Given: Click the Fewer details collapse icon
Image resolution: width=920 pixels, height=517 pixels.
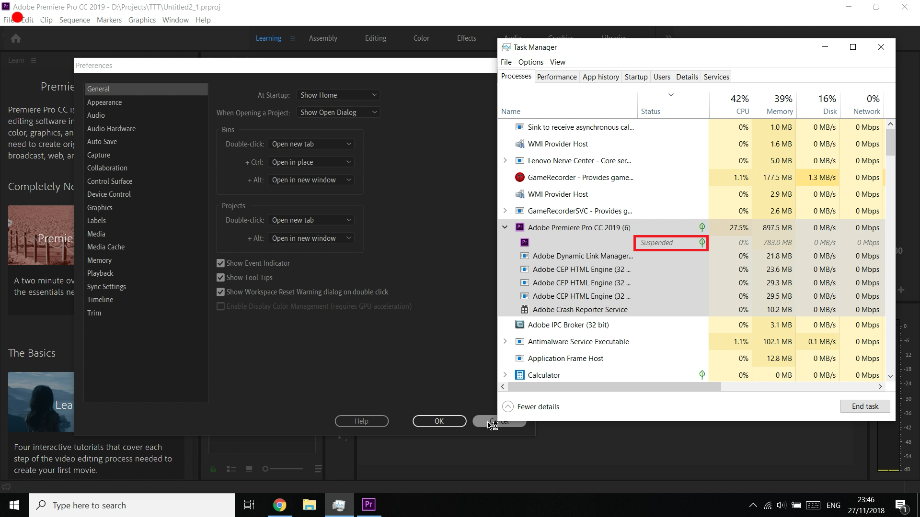Looking at the screenshot, I should tap(507, 406).
